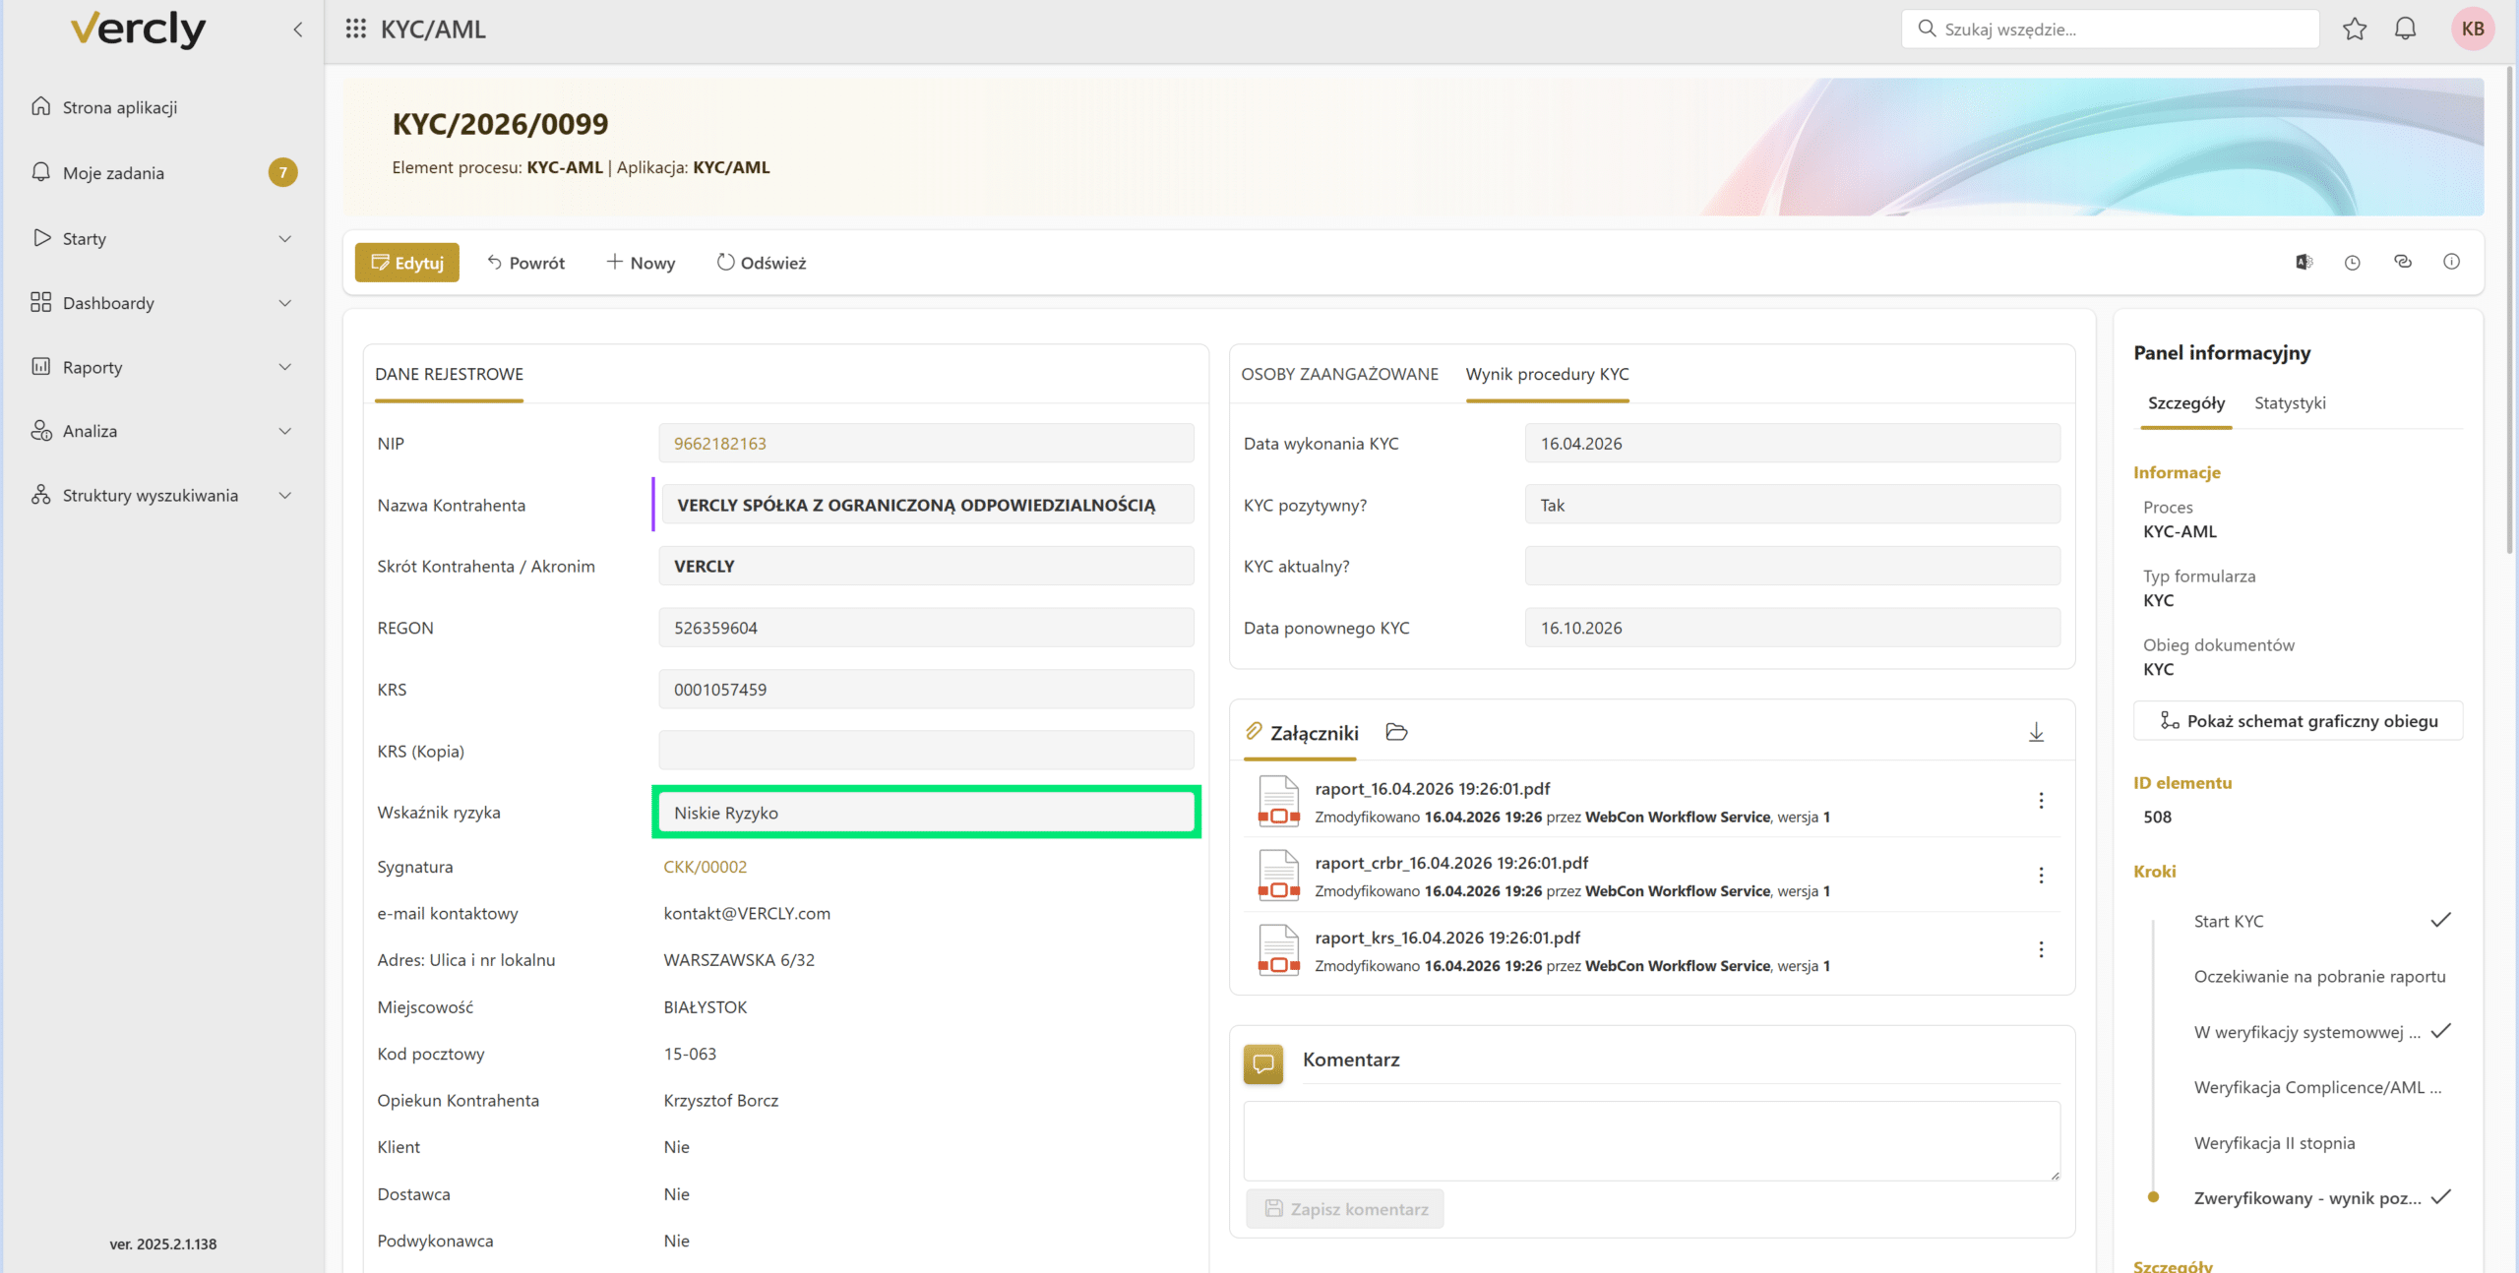Screen dimensions: 2519x1273
Task: Click the address value WARSZAWSKA 6/32
Action: pos(739,960)
